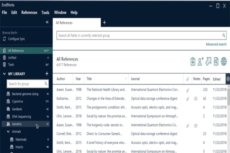Click the Configure Sync icon

5,39
